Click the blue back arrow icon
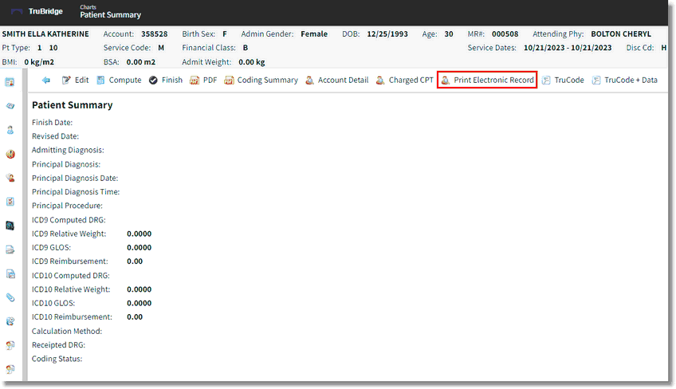Image resolution: width=676 pixels, height=389 pixels. 46,81
